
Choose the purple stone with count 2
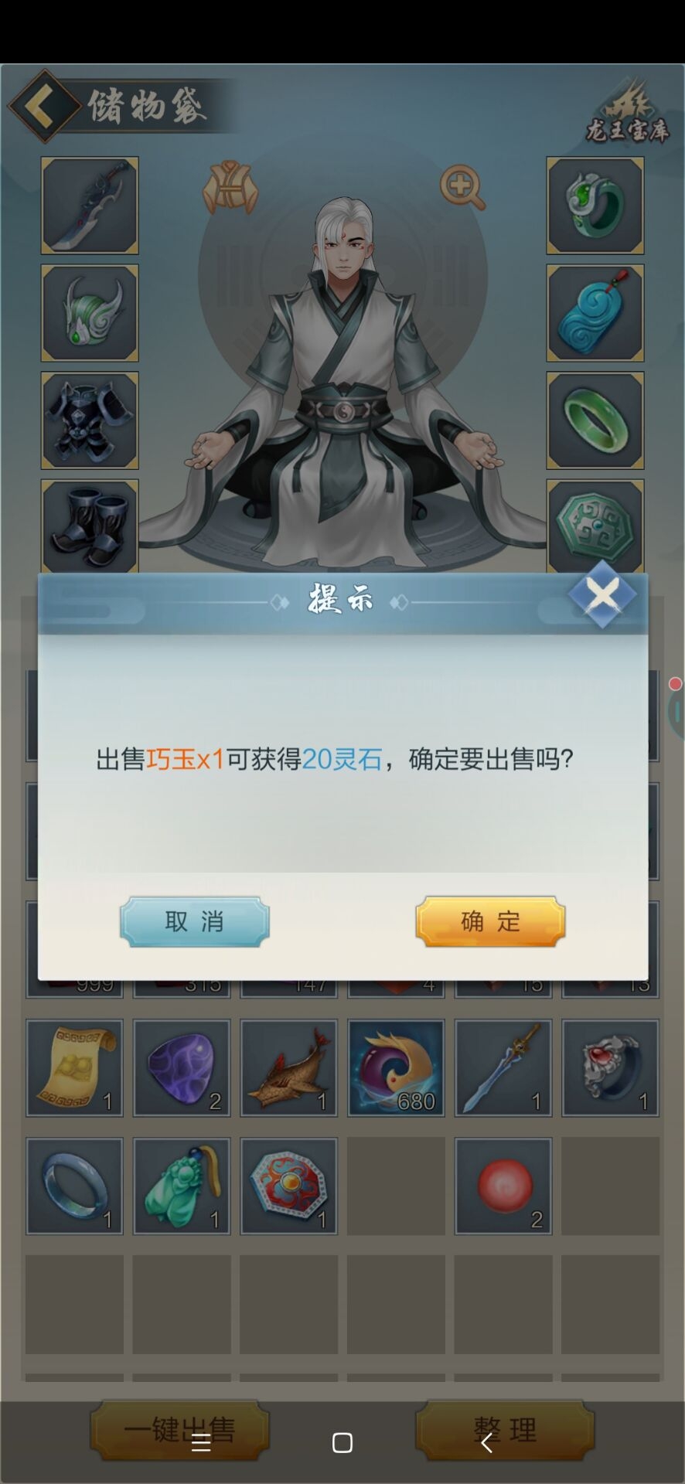[x=182, y=1068]
